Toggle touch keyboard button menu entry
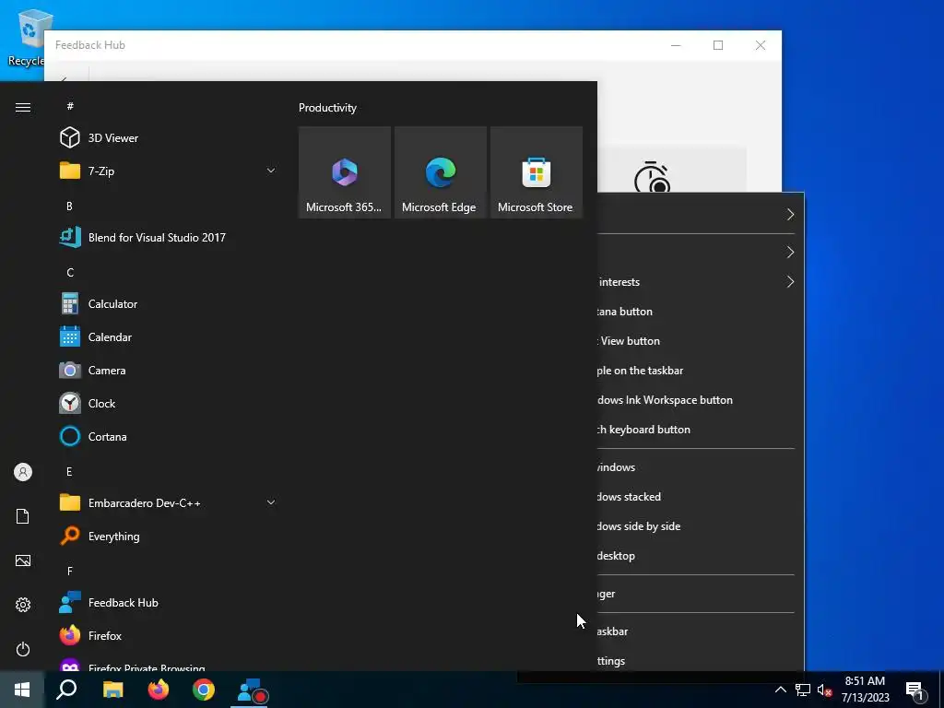944x708 pixels. (701, 430)
